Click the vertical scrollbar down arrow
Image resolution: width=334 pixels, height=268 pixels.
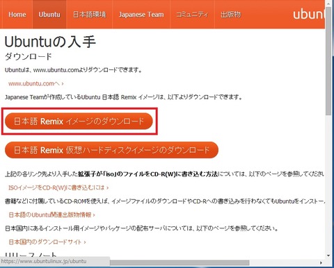[x=328, y=256]
